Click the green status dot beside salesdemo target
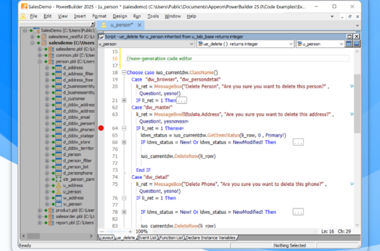This screenshot has height=251, width=380. point(38,43)
